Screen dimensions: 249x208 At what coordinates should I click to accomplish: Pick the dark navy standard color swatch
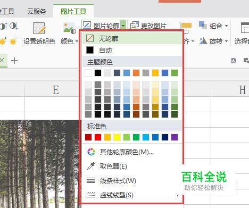pyautogui.click(x=165, y=137)
